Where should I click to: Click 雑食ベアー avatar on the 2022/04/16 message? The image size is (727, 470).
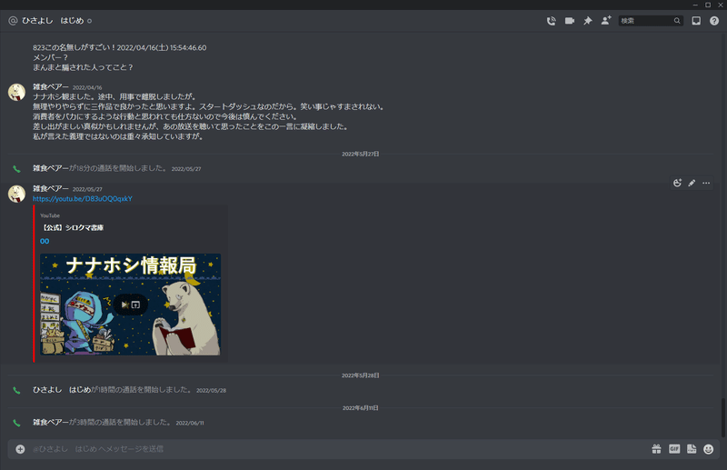tap(16, 92)
